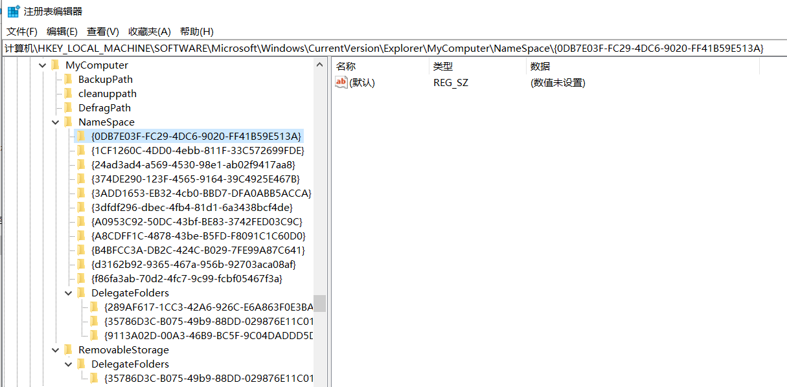Click folder icon of {B4BFCC3A-DB2C-424C-B029-7FE99A87C641}
The height and width of the screenshot is (387, 787).
pyautogui.click(x=81, y=250)
